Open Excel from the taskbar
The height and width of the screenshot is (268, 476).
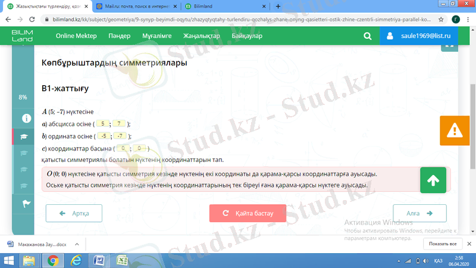pyautogui.click(x=122, y=261)
